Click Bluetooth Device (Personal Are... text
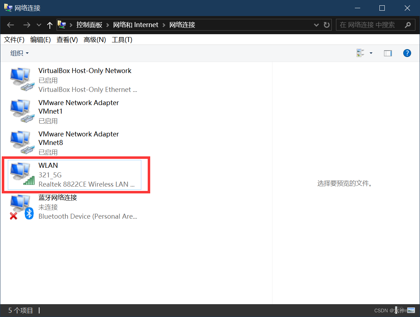The height and width of the screenshot is (317, 420). 88,217
